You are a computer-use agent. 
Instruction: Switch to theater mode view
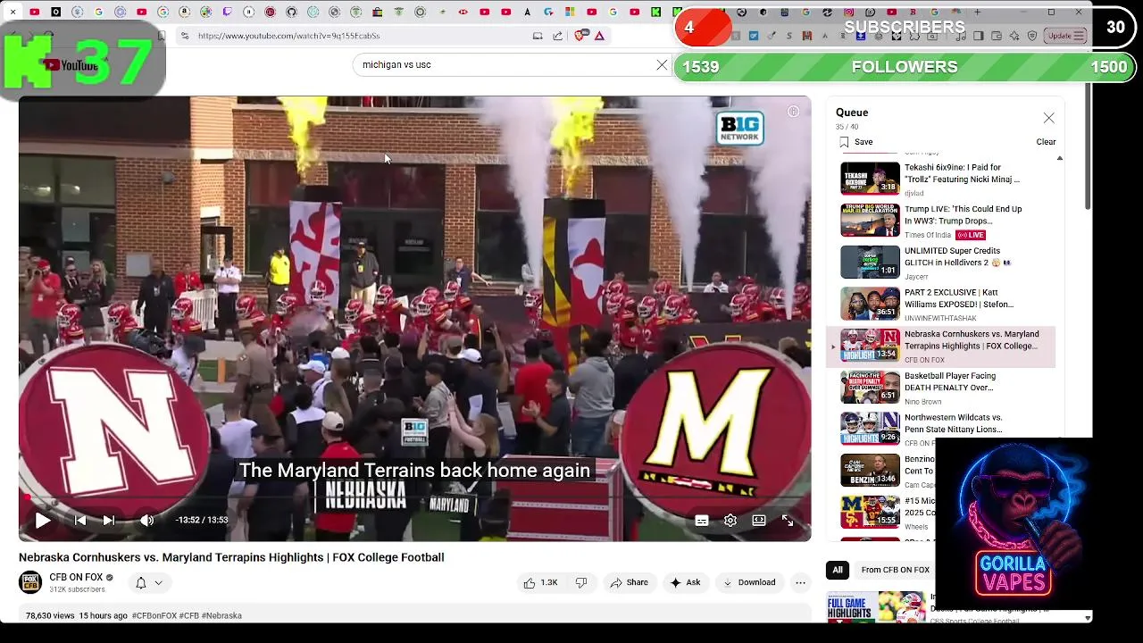point(759,521)
